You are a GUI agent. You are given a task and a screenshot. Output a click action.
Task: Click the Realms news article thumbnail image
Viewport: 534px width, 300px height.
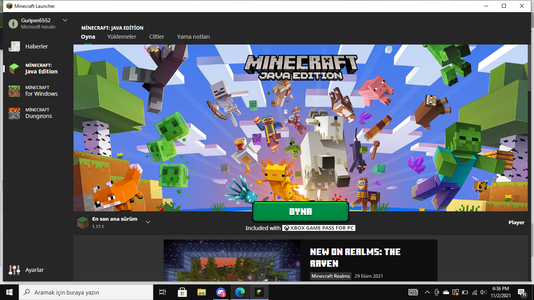232,260
